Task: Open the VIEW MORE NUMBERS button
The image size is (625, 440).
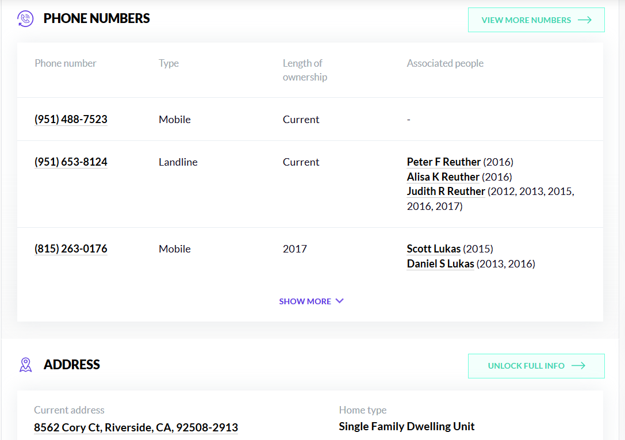Action: coord(536,20)
